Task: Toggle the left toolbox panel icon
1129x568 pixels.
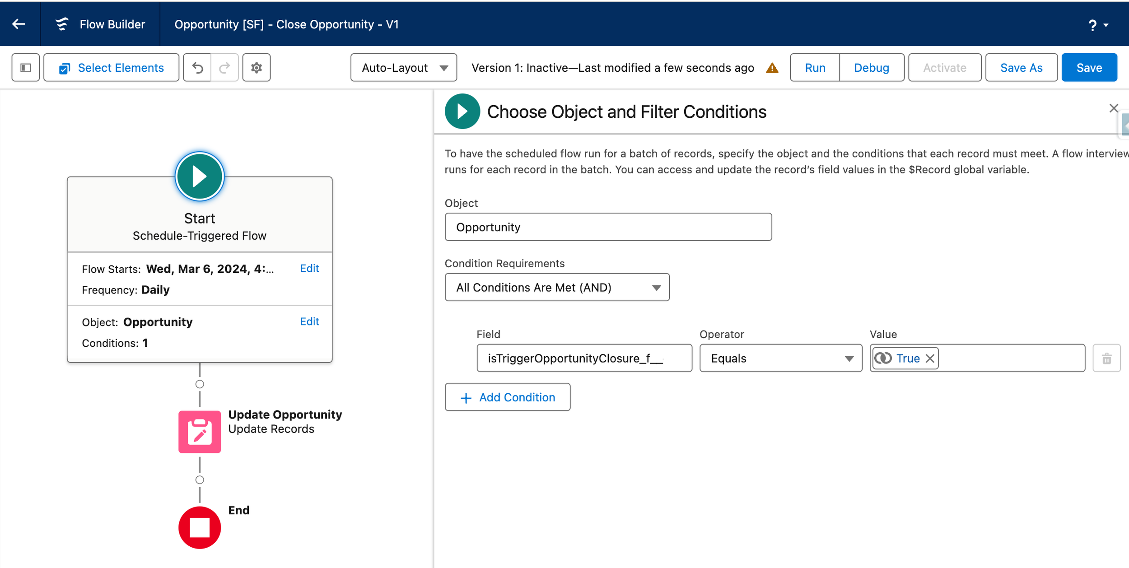Action: [x=26, y=68]
